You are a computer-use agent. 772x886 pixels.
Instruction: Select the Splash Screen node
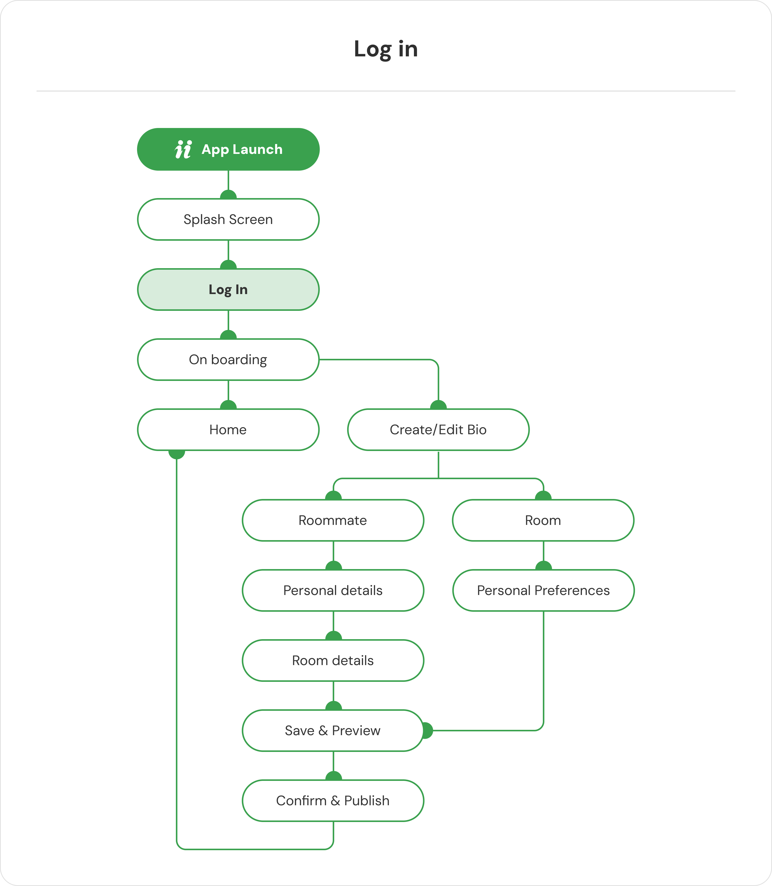pos(228,219)
